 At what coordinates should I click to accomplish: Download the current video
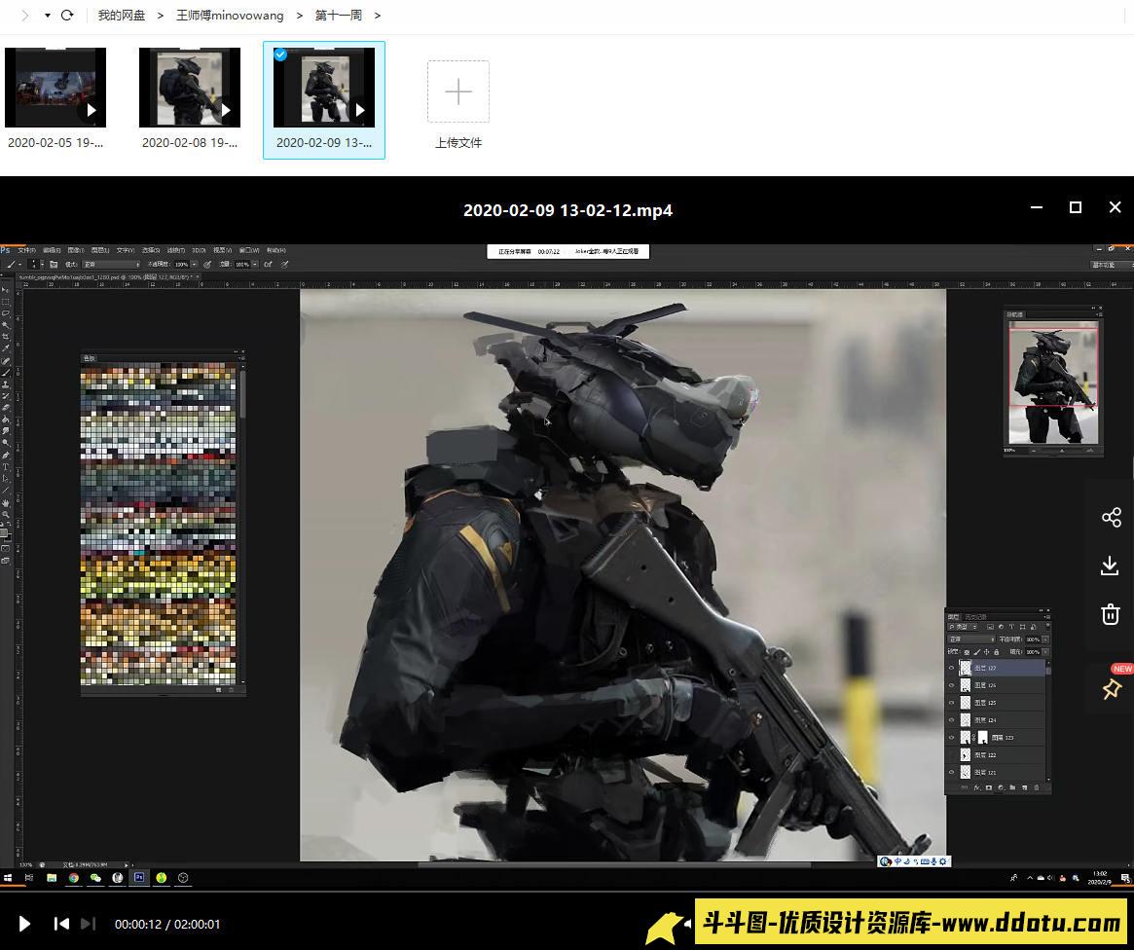click(1110, 566)
